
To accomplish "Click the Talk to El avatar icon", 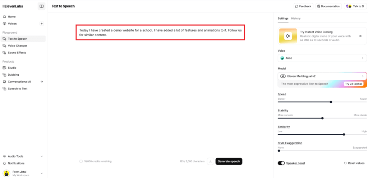I will point(349,6).
